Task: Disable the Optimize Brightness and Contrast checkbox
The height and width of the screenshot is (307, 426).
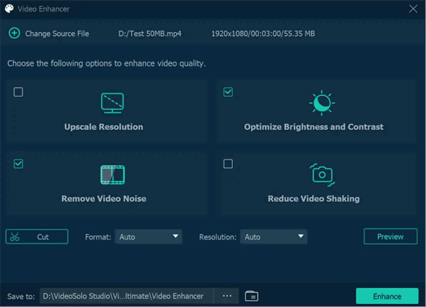Action: 228,92
